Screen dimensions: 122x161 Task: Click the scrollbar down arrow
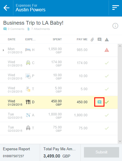[x=120, y=141]
